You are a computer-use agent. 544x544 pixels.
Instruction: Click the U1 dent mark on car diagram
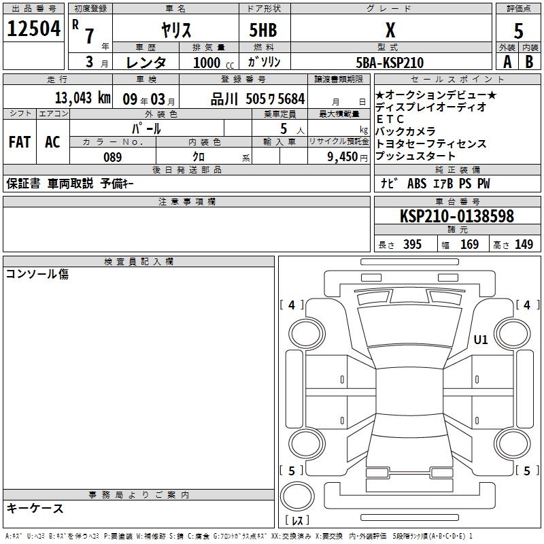(481, 340)
